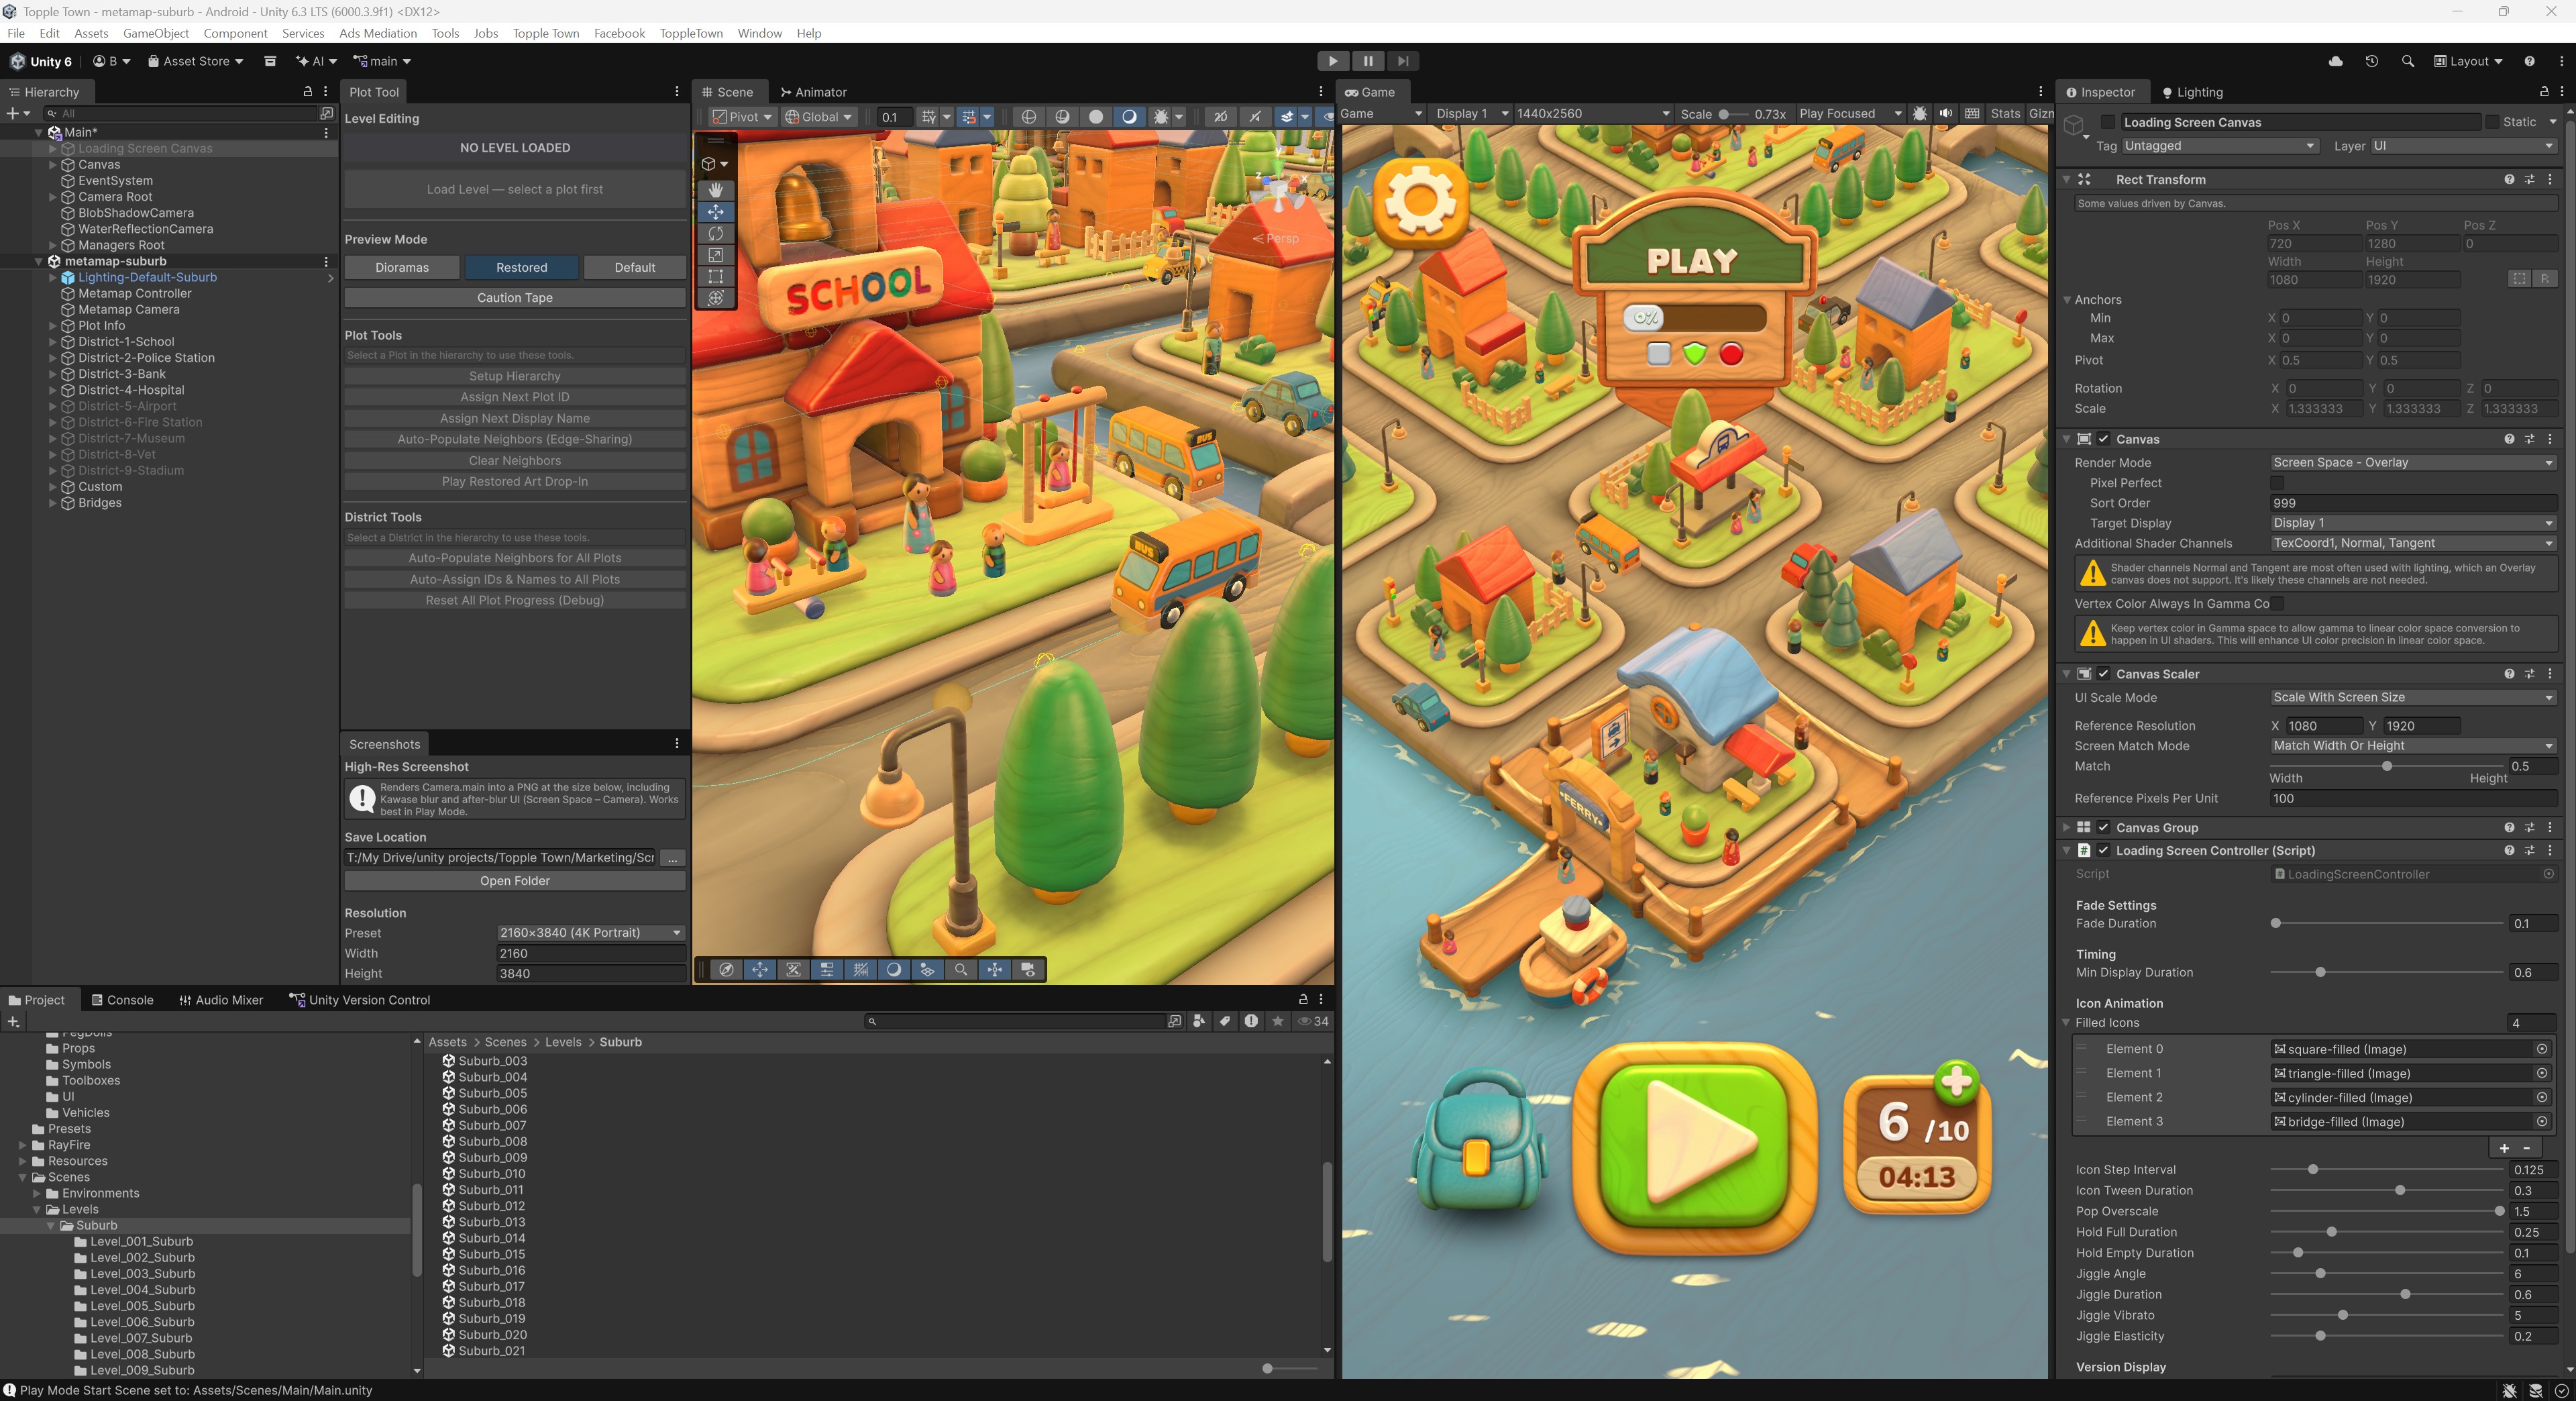Select wireframe draw mode in Scene toolbar

tap(1028, 117)
